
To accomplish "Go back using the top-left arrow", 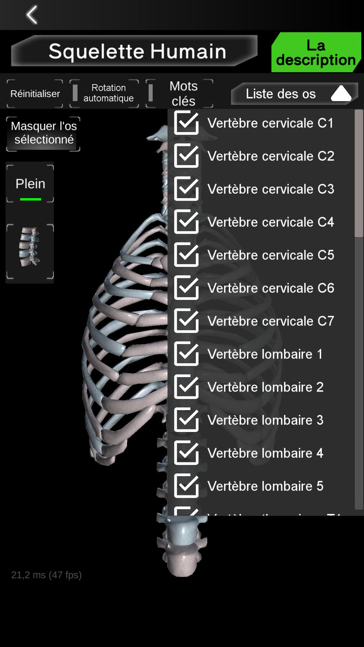I will [32, 15].
